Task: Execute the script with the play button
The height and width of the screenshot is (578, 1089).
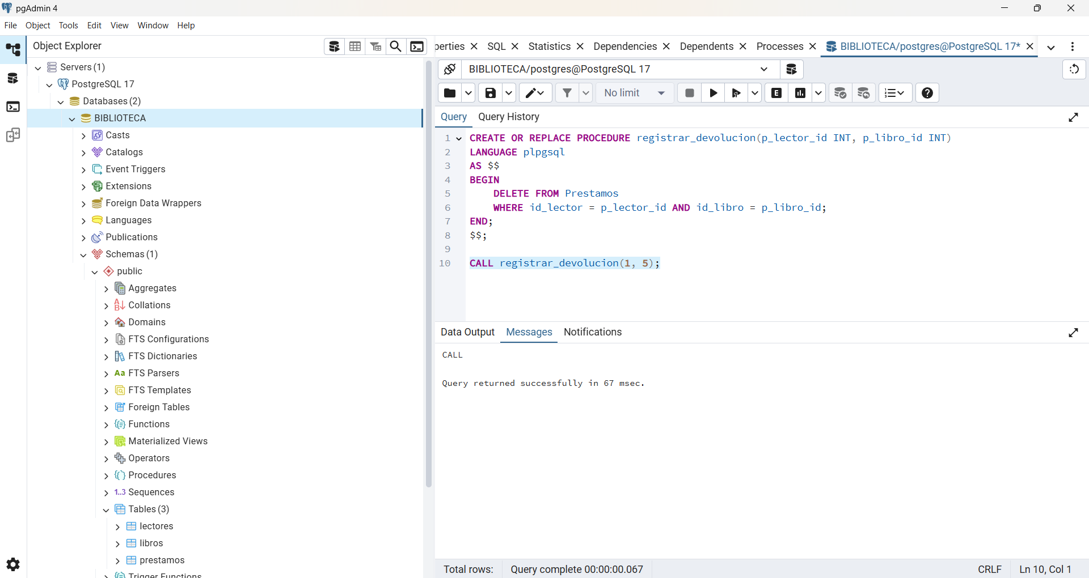Action: (714, 93)
